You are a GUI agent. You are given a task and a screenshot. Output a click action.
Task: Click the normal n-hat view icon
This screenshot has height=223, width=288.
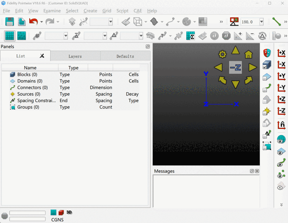coord(281,125)
